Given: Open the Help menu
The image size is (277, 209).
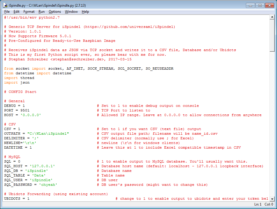Looking at the screenshot, I should (x=85, y=12).
